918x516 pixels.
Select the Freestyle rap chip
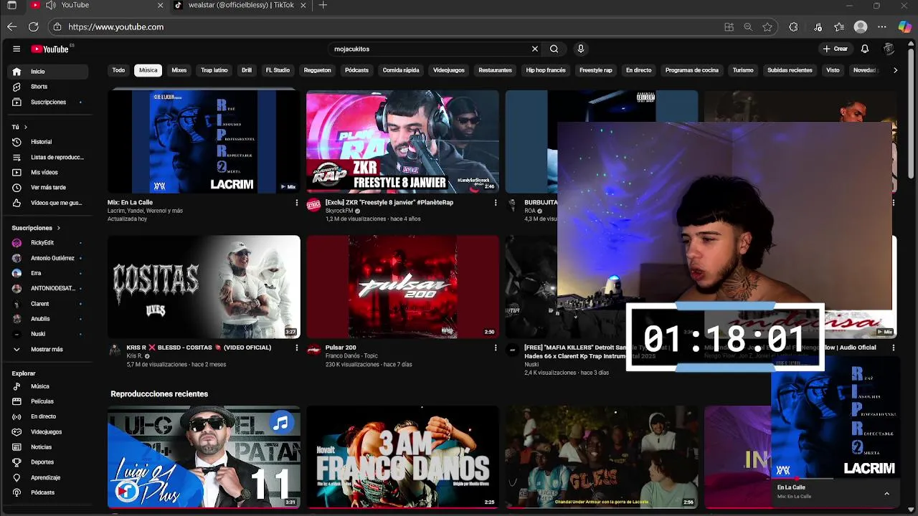click(x=596, y=70)
